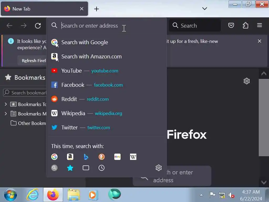Screen dimensions: 269x202
Task: Open the new tab page personalize gear
Action: coord(246,81)
